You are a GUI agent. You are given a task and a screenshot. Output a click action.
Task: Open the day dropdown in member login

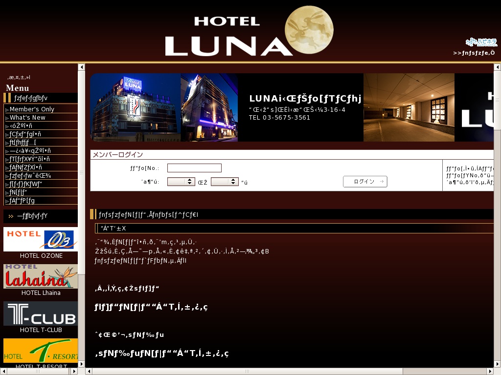(x=225, y=182)
